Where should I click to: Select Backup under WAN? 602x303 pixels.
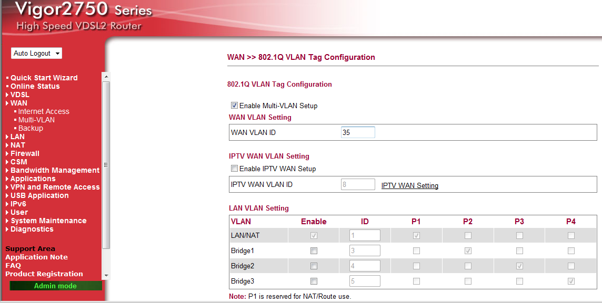pyautogui.click(x=31, y=128)
